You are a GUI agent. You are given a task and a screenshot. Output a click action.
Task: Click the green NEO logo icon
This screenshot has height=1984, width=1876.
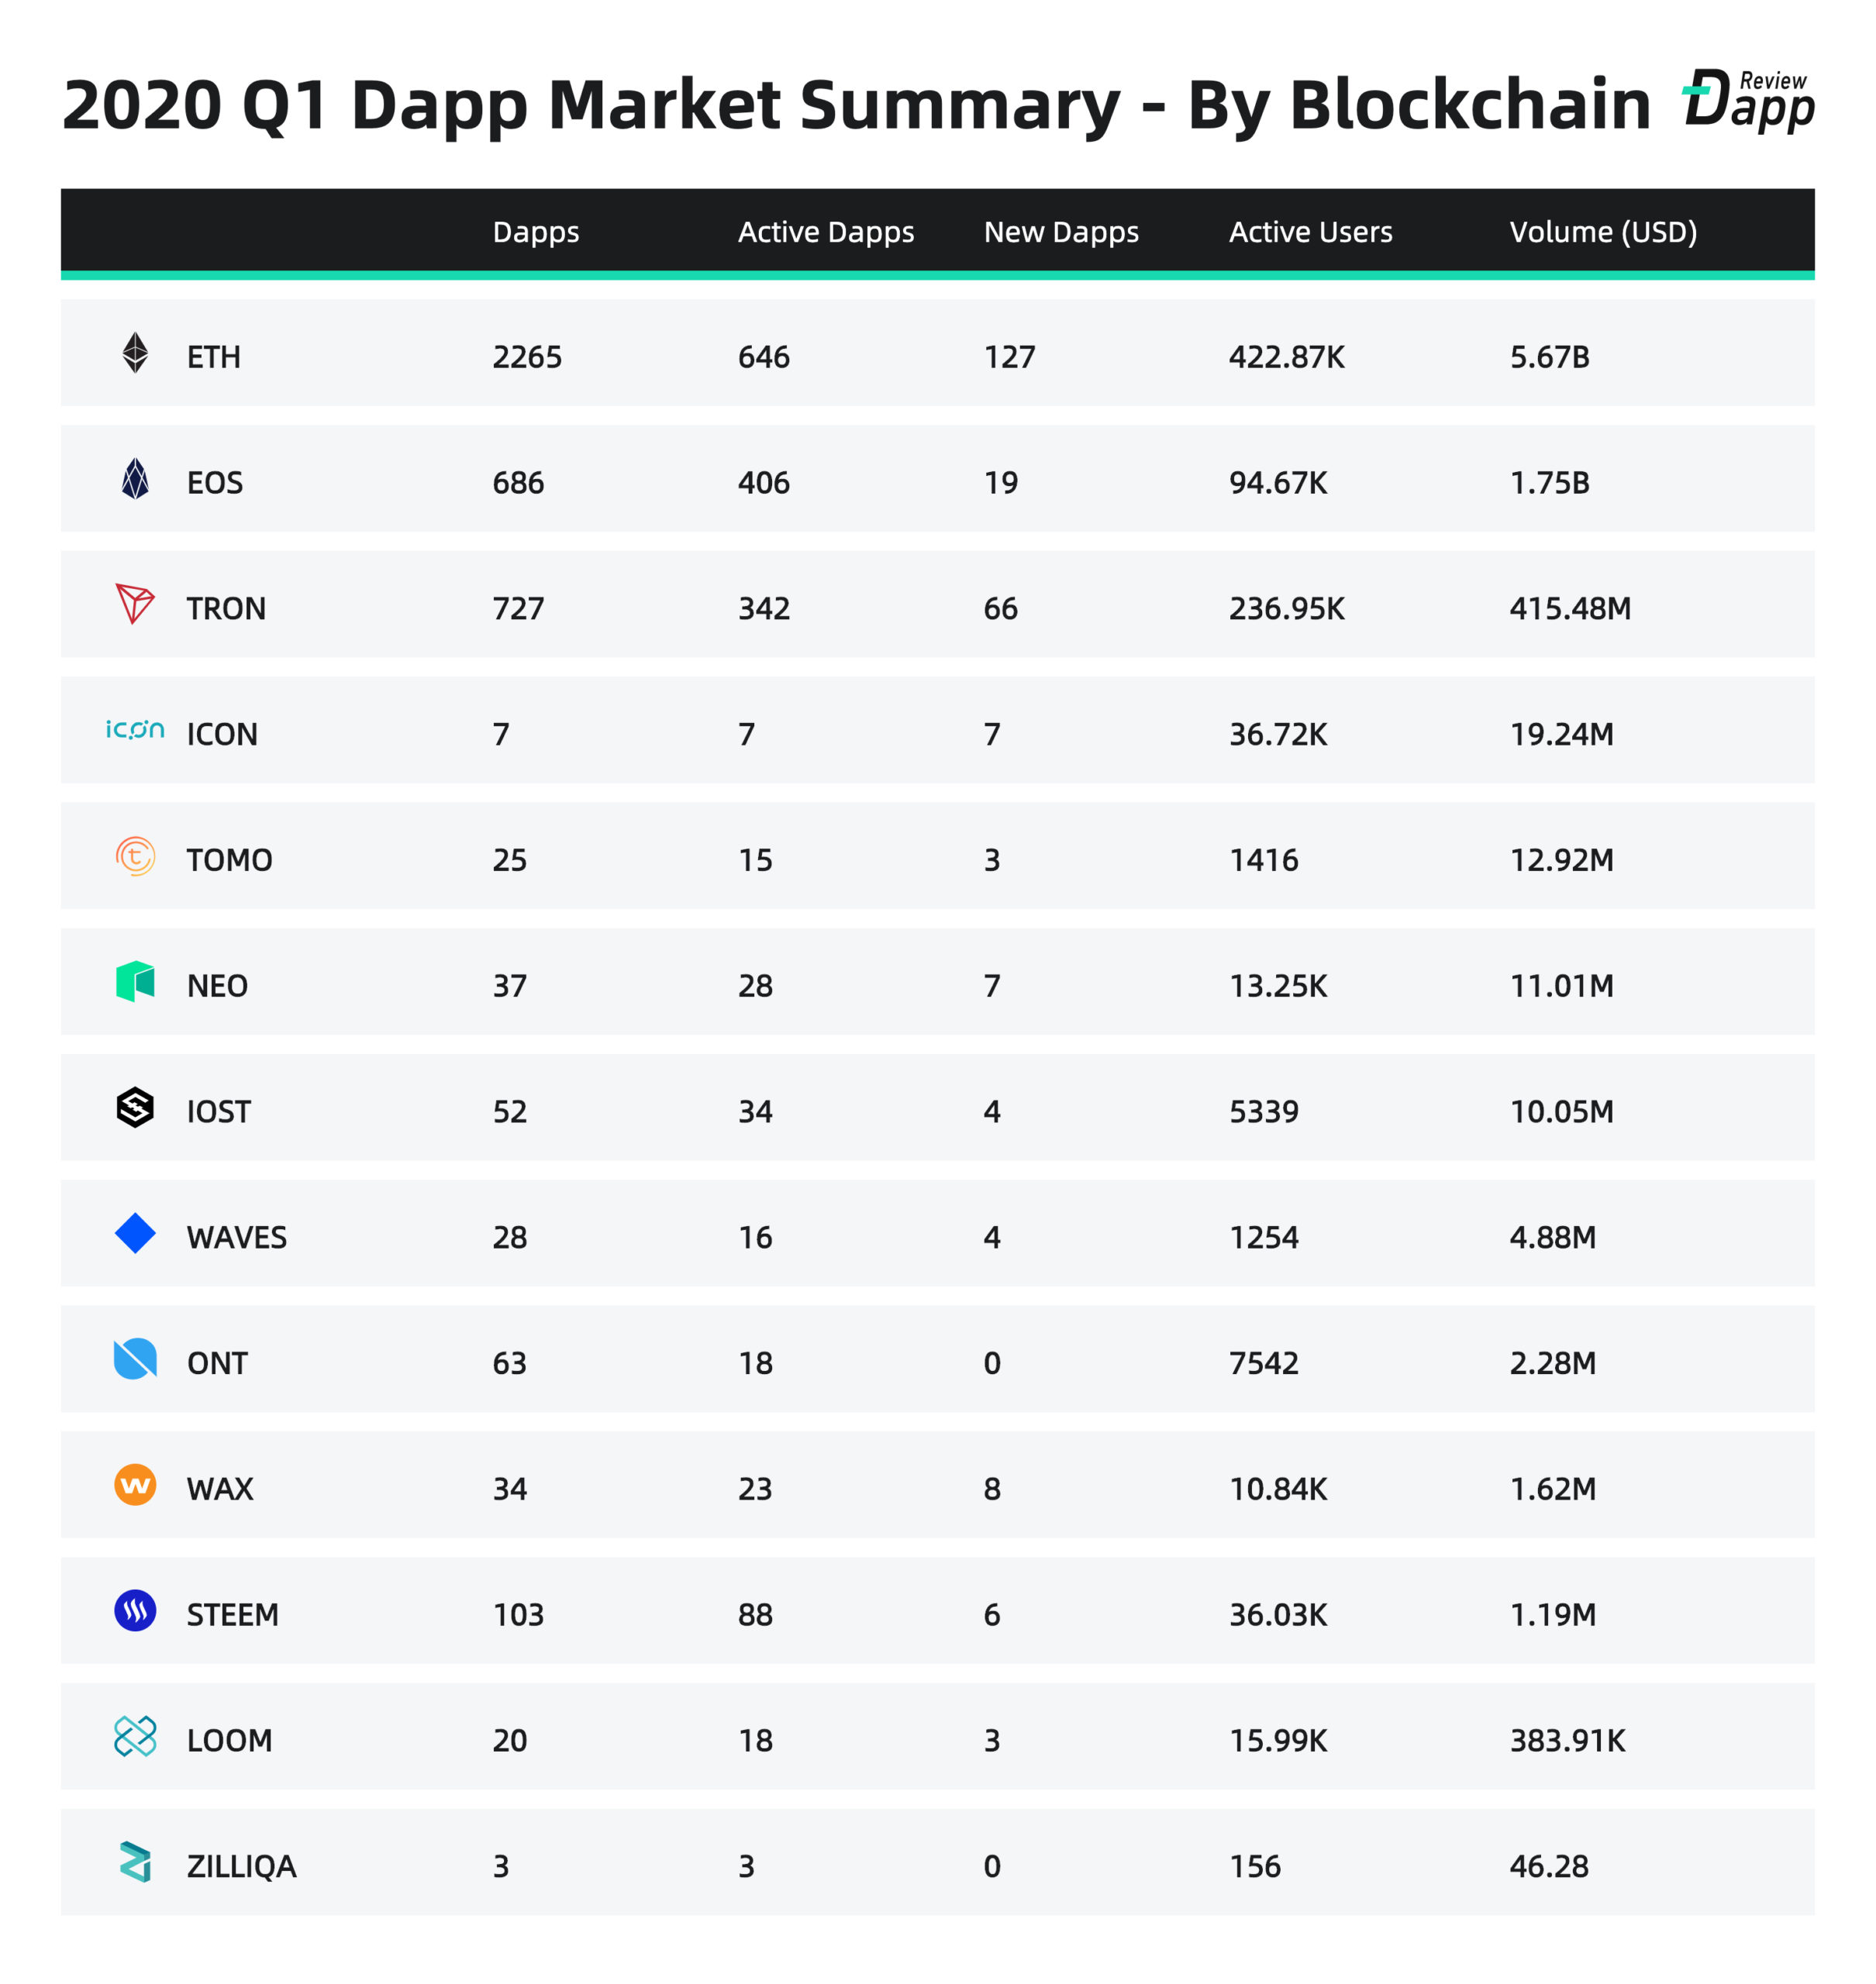135,981
